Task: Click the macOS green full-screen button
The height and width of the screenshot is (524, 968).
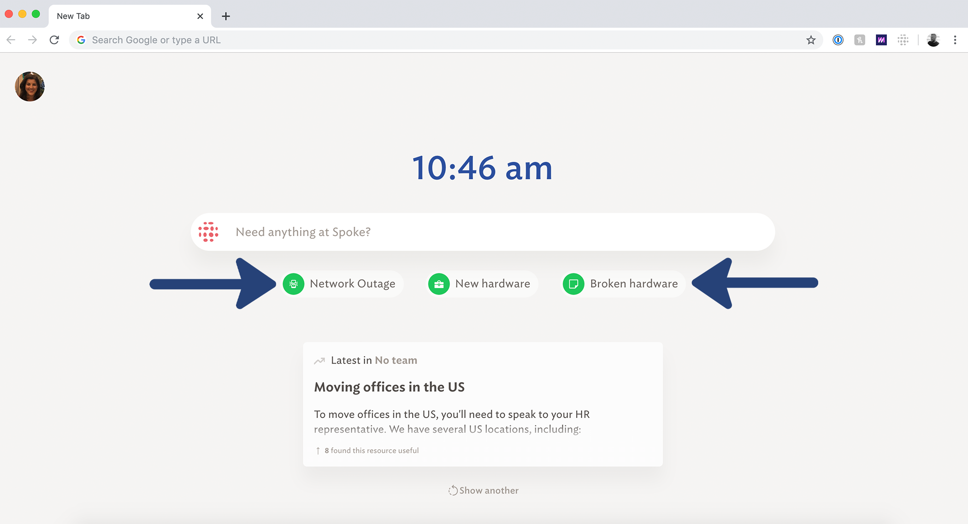Action: coord(36,14)
